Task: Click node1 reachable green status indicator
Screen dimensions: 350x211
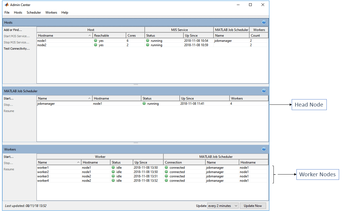Action: click(96, 41)
